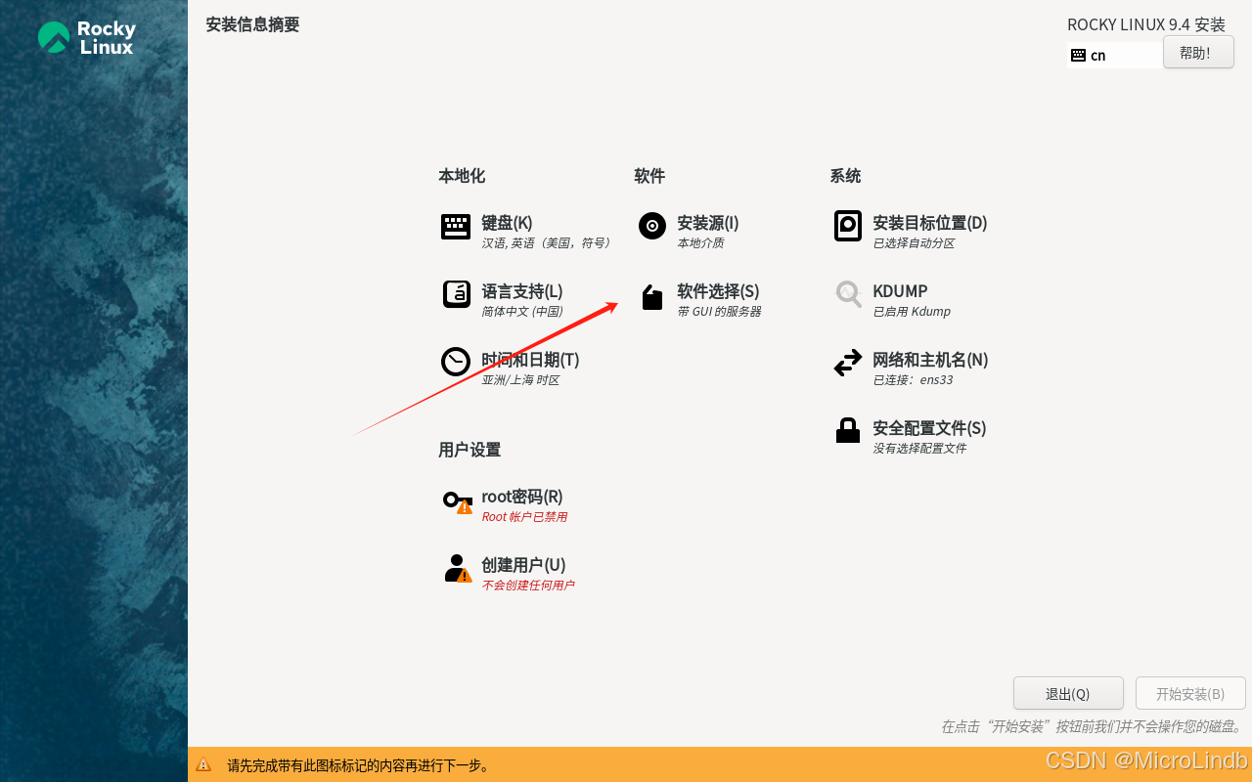
Task: Click the red text 不会创建任何用户
Action: [x=528, y=586]
